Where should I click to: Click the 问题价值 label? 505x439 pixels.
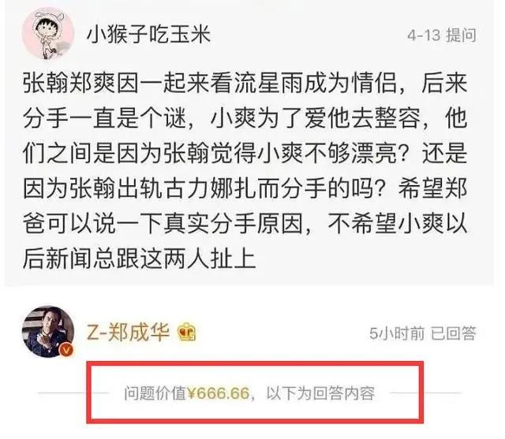click(x=155, y=393)
